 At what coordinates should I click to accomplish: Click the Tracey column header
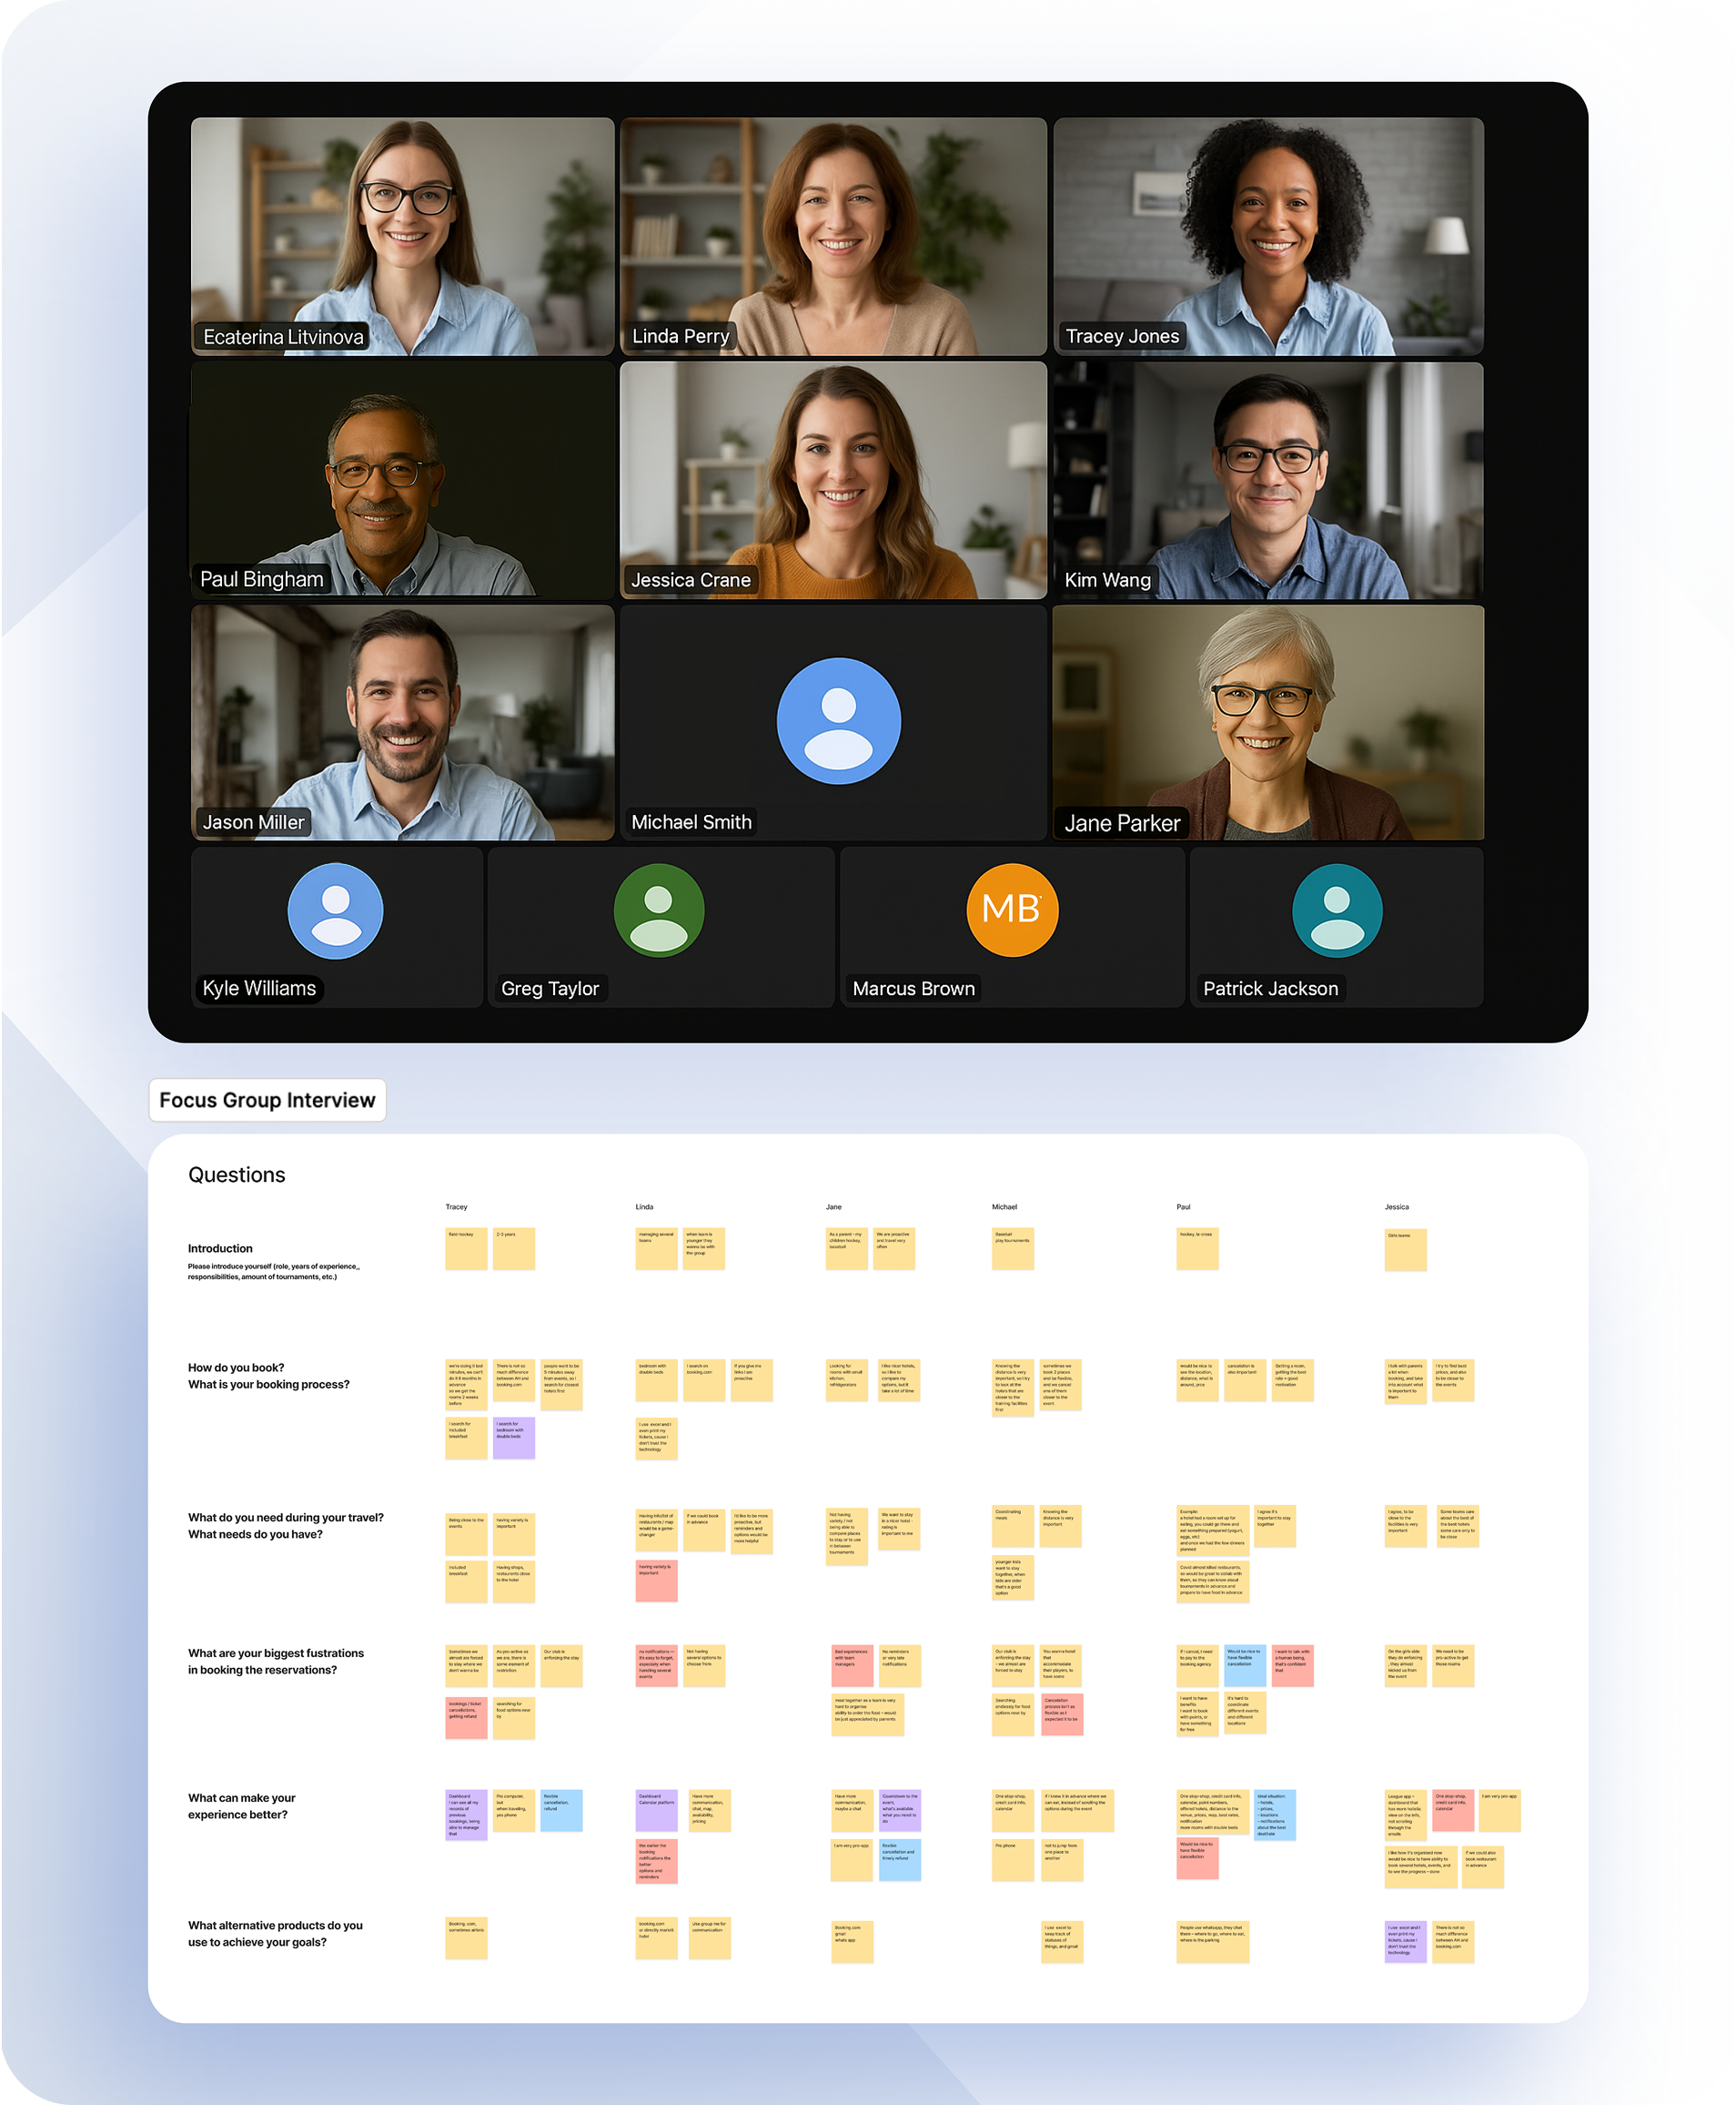click(457, 1207)
